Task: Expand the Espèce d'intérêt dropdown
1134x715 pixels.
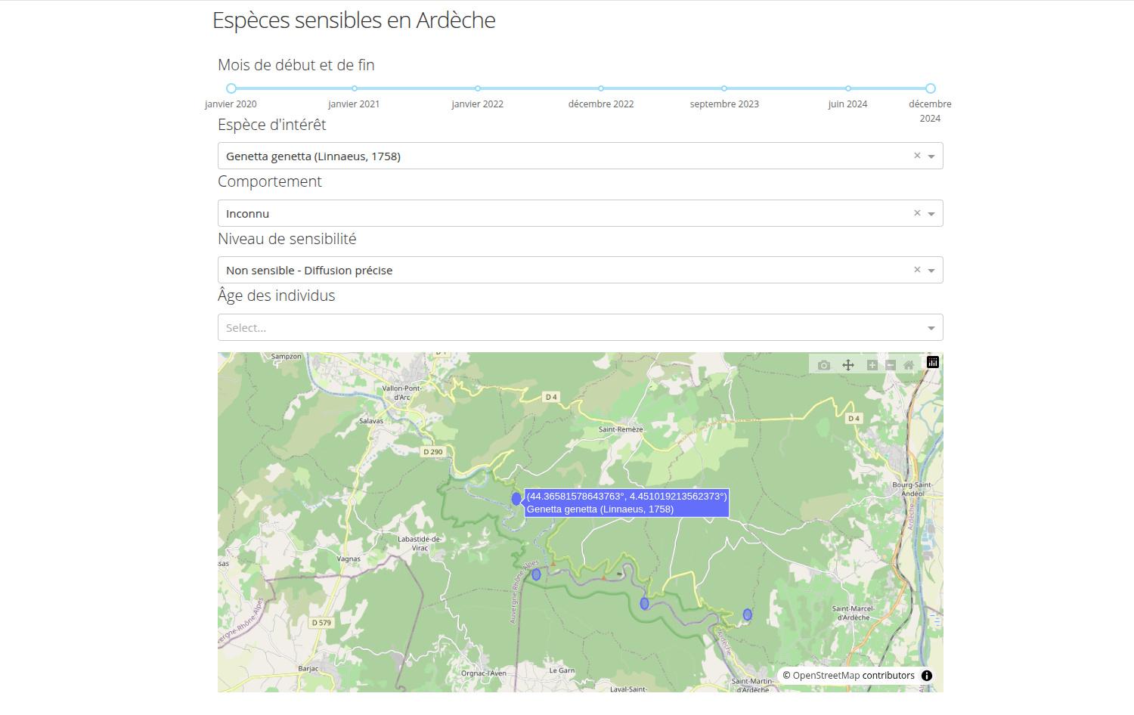Action: 931,156
